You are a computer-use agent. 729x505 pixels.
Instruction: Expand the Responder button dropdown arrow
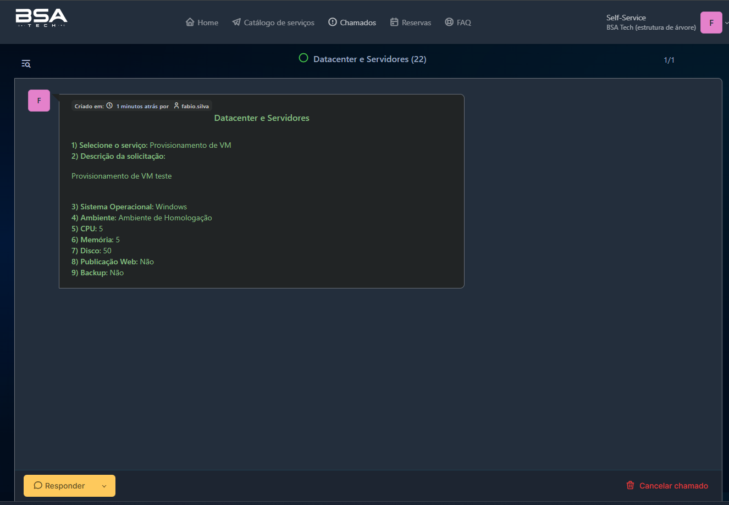point(104,486)
